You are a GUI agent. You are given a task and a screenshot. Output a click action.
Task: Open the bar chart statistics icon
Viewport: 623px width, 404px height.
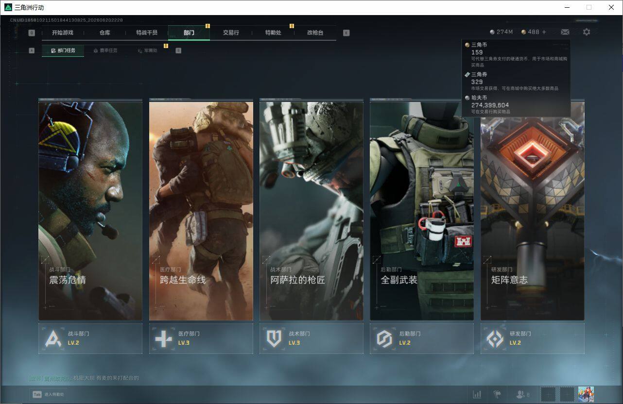click(x=477, y=394)
